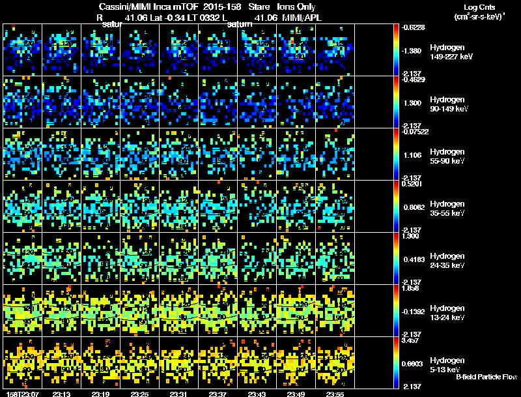
Task: Click the '23:43' time axis label
Action: 257,394
